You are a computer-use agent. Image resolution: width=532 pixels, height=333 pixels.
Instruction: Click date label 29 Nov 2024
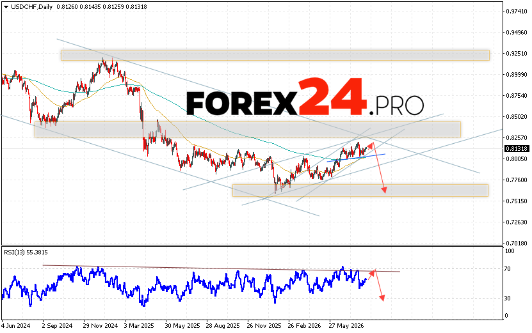click(x=100, y=326)
